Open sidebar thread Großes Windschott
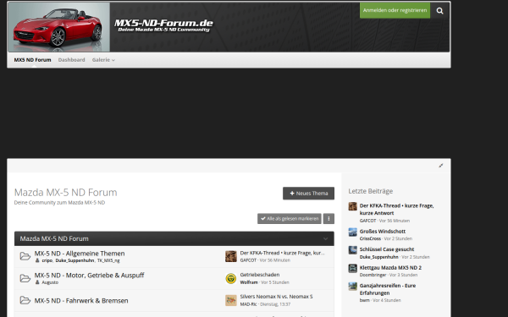 tap(383, 232)
